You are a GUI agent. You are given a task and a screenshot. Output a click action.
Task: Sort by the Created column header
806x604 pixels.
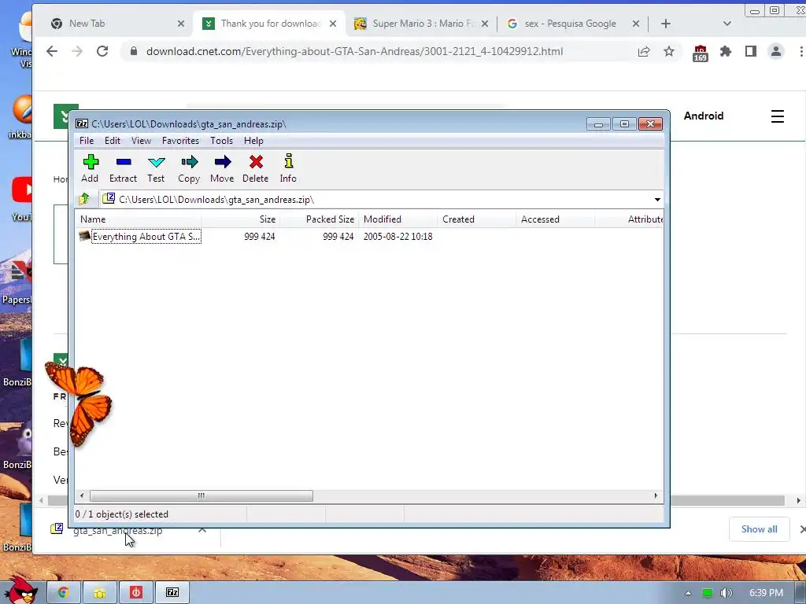(x=476, y=219)
